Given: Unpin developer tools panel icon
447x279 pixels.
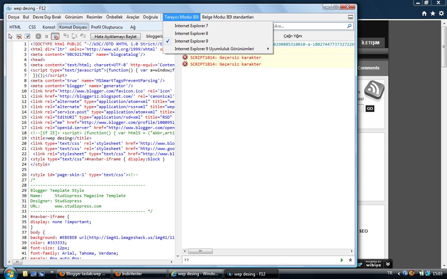Looking at the screenshot, I should pyautogui.click(x=350, y=17).
